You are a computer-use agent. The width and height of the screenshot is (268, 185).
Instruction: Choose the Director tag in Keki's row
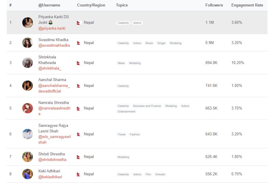pyautogui.click(x=160, y=174)
